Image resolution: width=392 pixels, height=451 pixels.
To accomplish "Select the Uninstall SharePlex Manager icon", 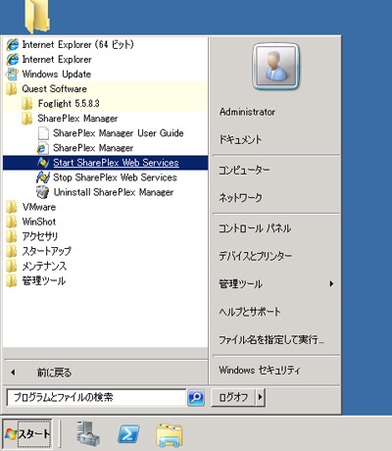I will pyautogui.click(x=43, y=192).
